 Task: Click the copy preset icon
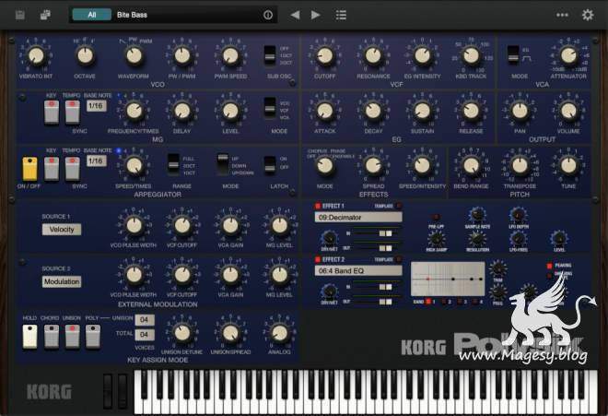45,15
